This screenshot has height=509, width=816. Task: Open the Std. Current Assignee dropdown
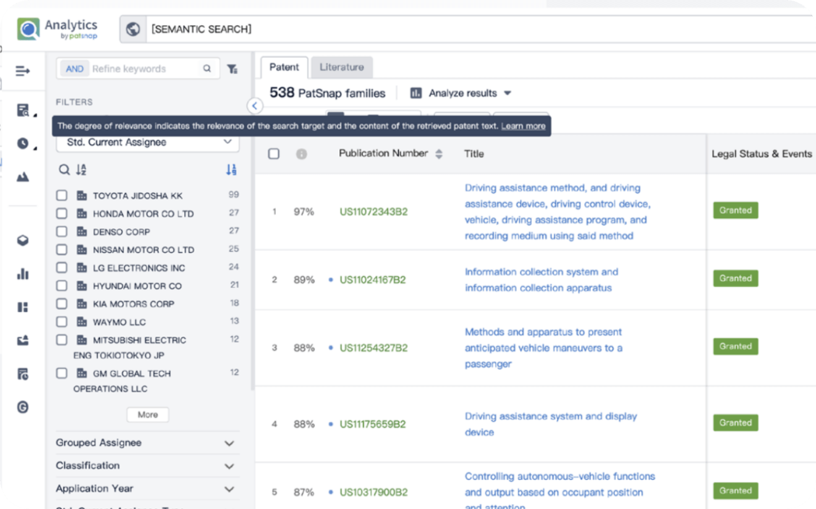click(x=148, y=142)
